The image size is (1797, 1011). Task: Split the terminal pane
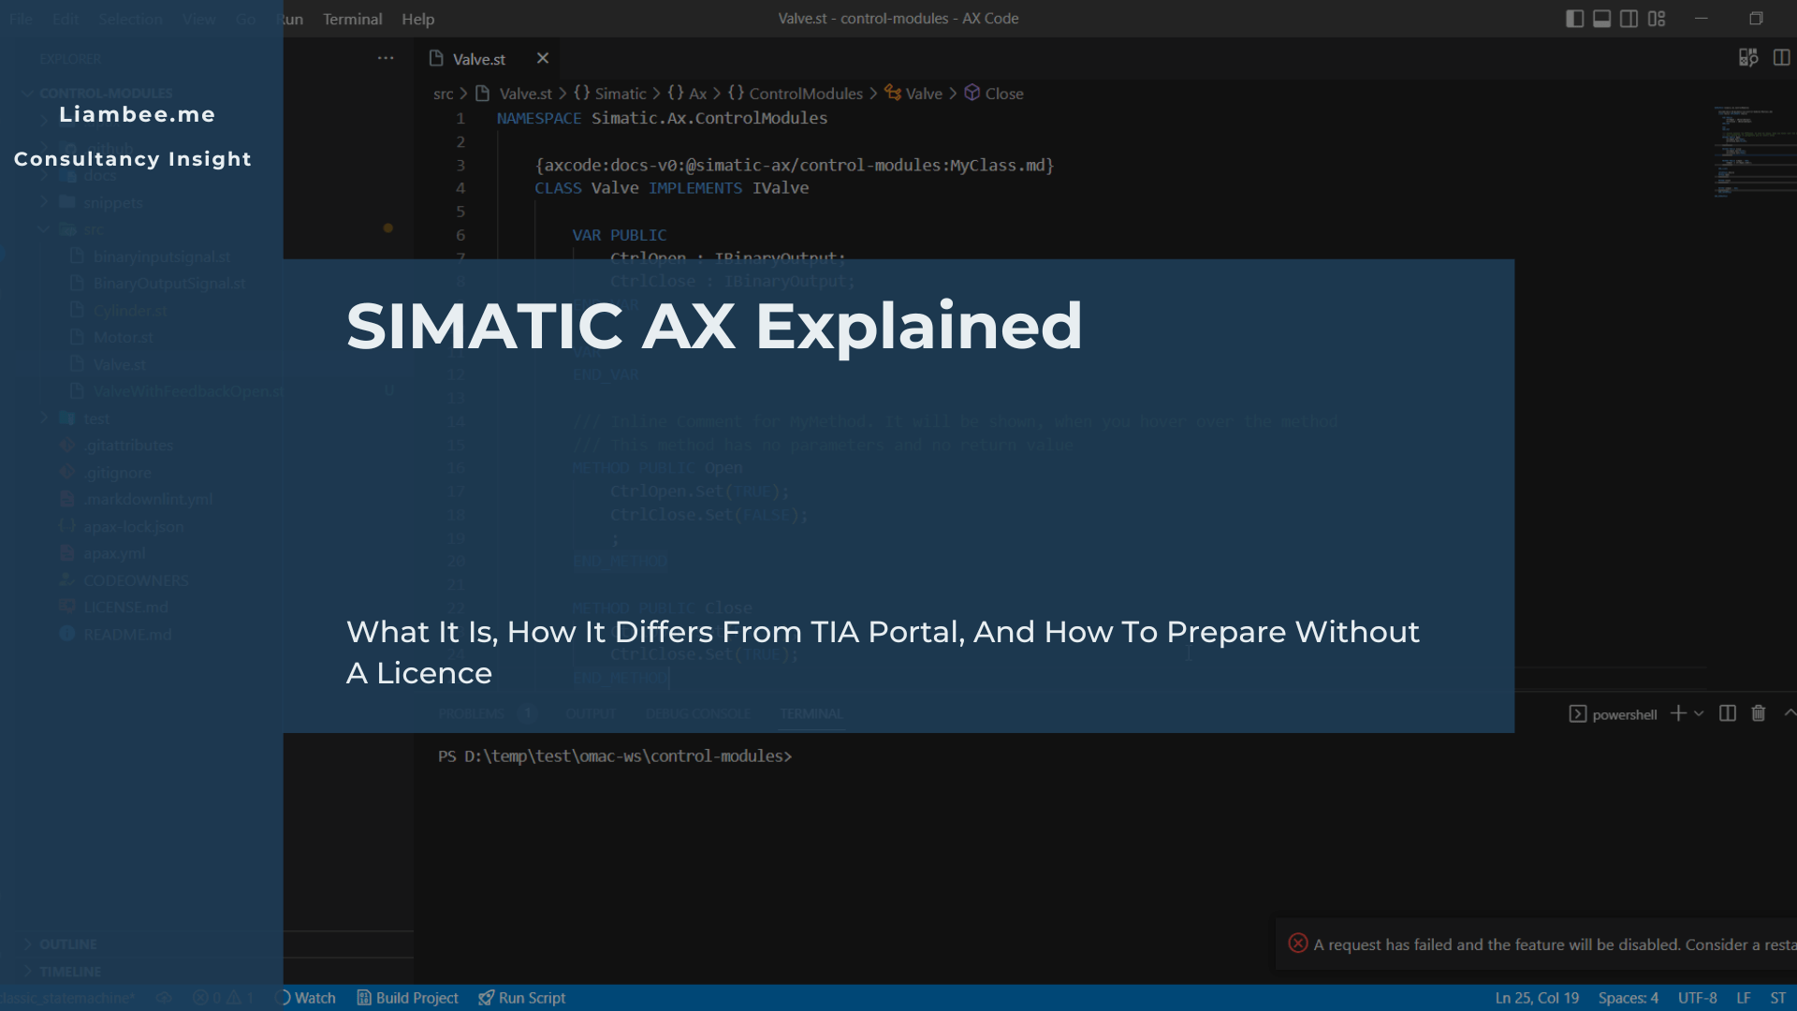pos(1728,713)
